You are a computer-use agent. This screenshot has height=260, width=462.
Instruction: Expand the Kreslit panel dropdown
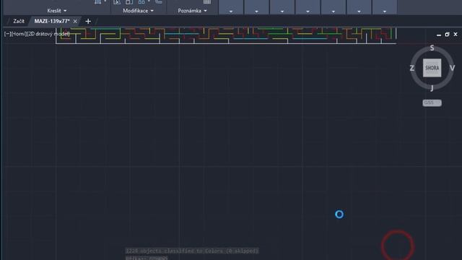(57, 11)
